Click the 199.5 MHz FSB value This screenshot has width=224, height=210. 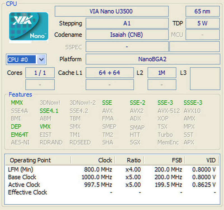(169, 185)
